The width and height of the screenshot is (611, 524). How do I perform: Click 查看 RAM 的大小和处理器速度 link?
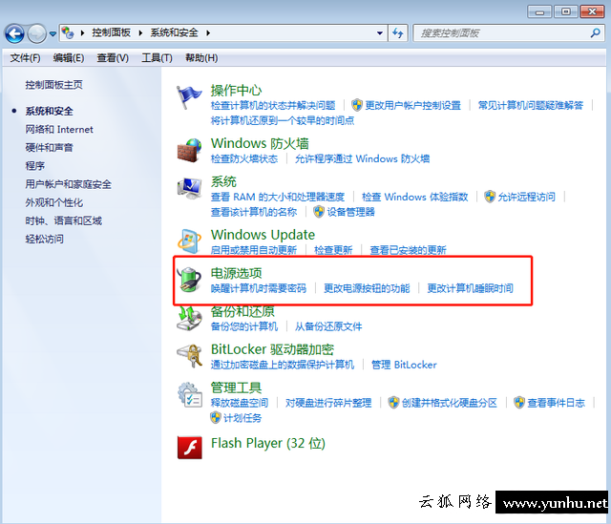(x=278, y=198)
